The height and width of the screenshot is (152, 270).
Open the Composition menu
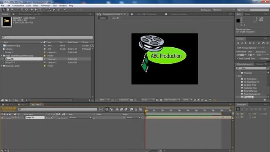18,5
